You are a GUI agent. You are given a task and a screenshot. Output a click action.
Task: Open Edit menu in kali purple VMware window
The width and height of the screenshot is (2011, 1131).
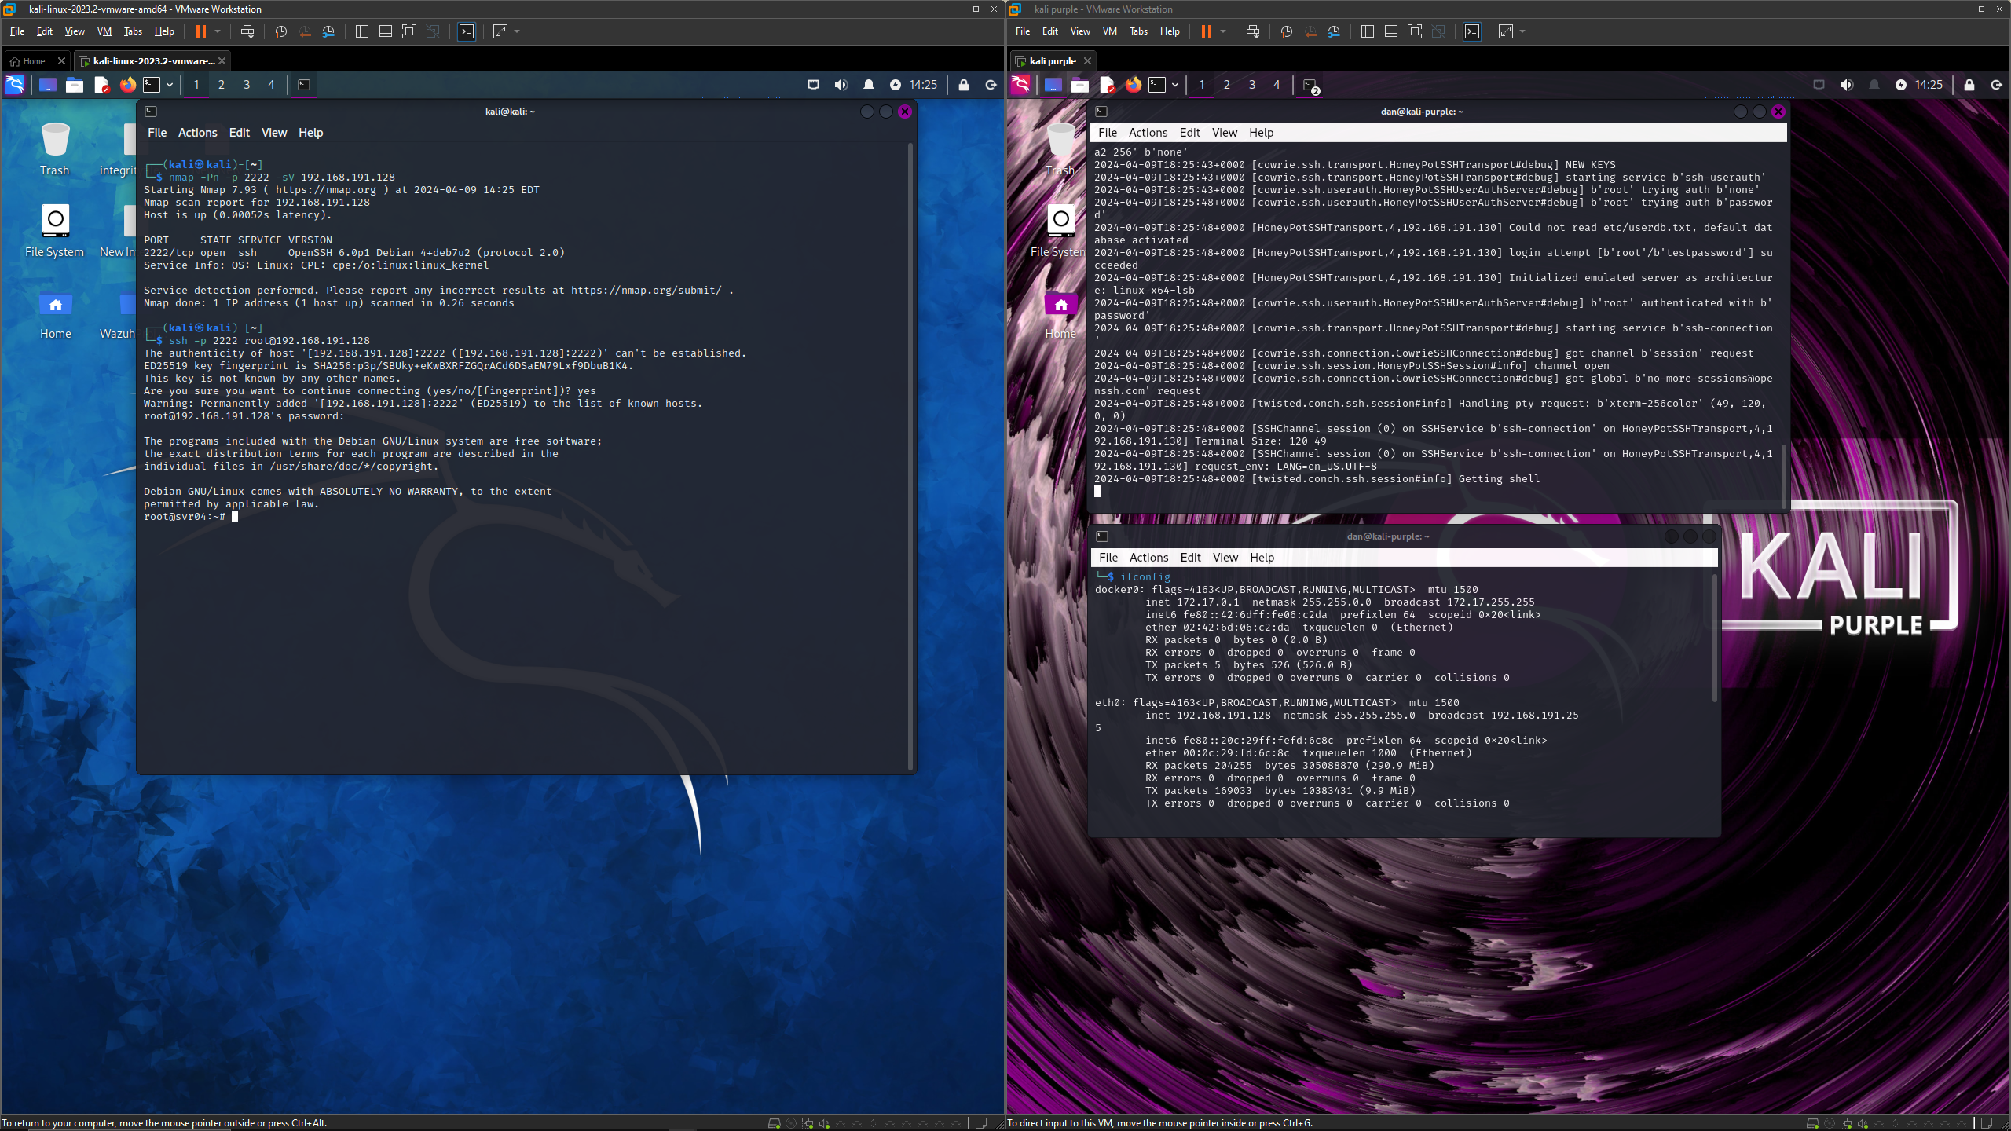coord(1050,31)
